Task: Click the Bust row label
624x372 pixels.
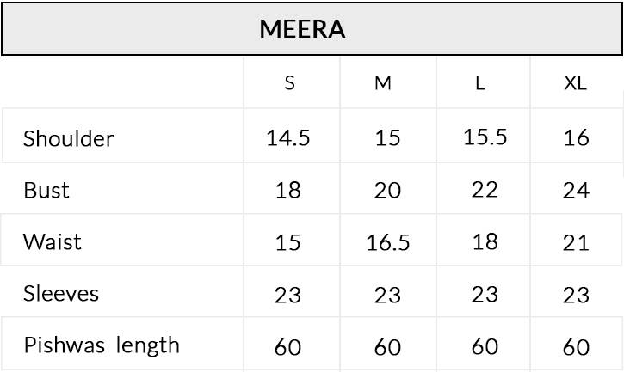Action: point(46,190)
